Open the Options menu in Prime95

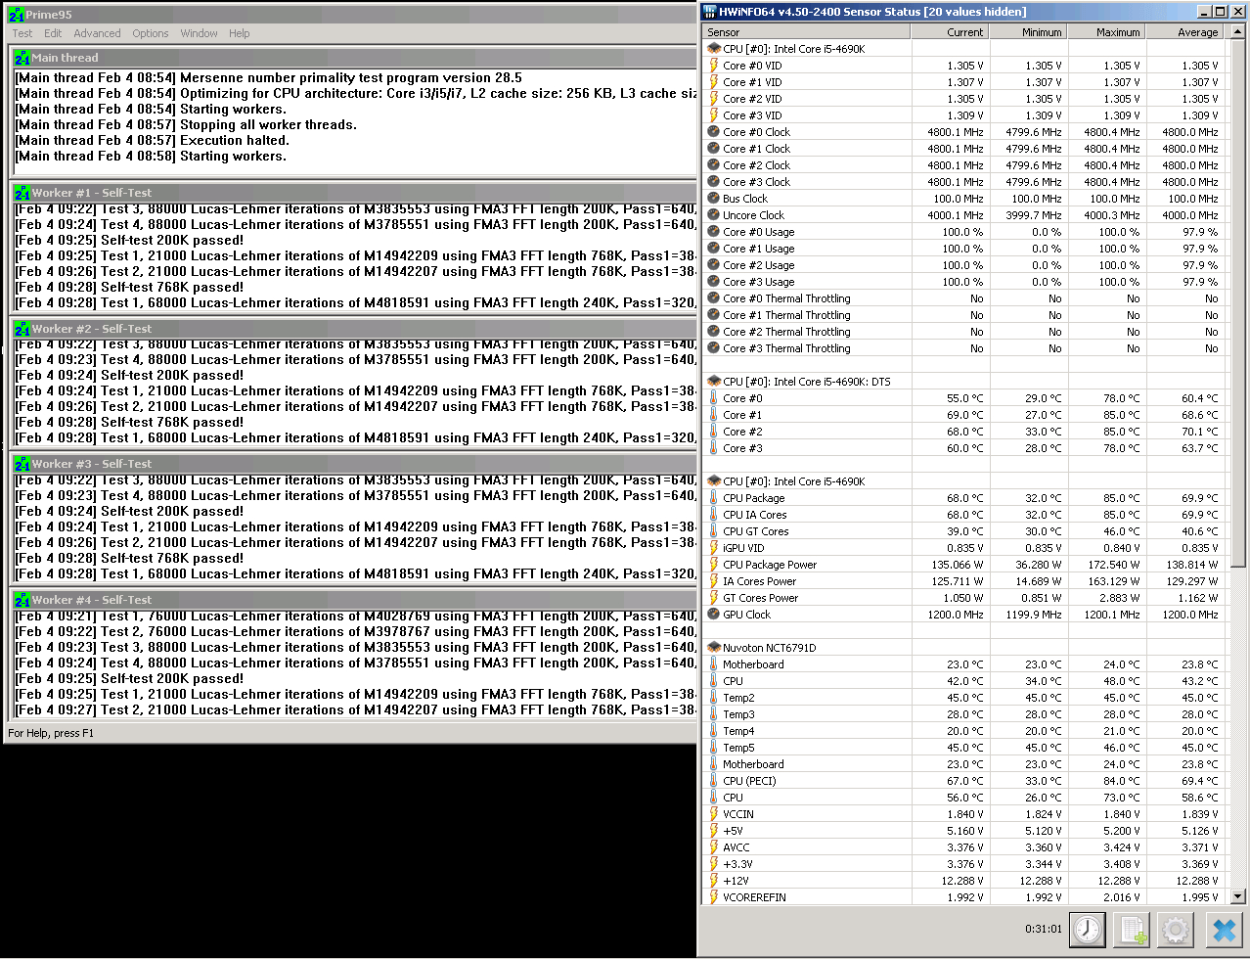click(151, 33)
